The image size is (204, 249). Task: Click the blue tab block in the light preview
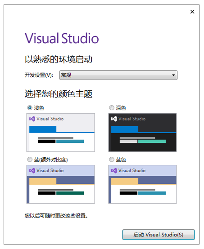[x=43, y=129]
